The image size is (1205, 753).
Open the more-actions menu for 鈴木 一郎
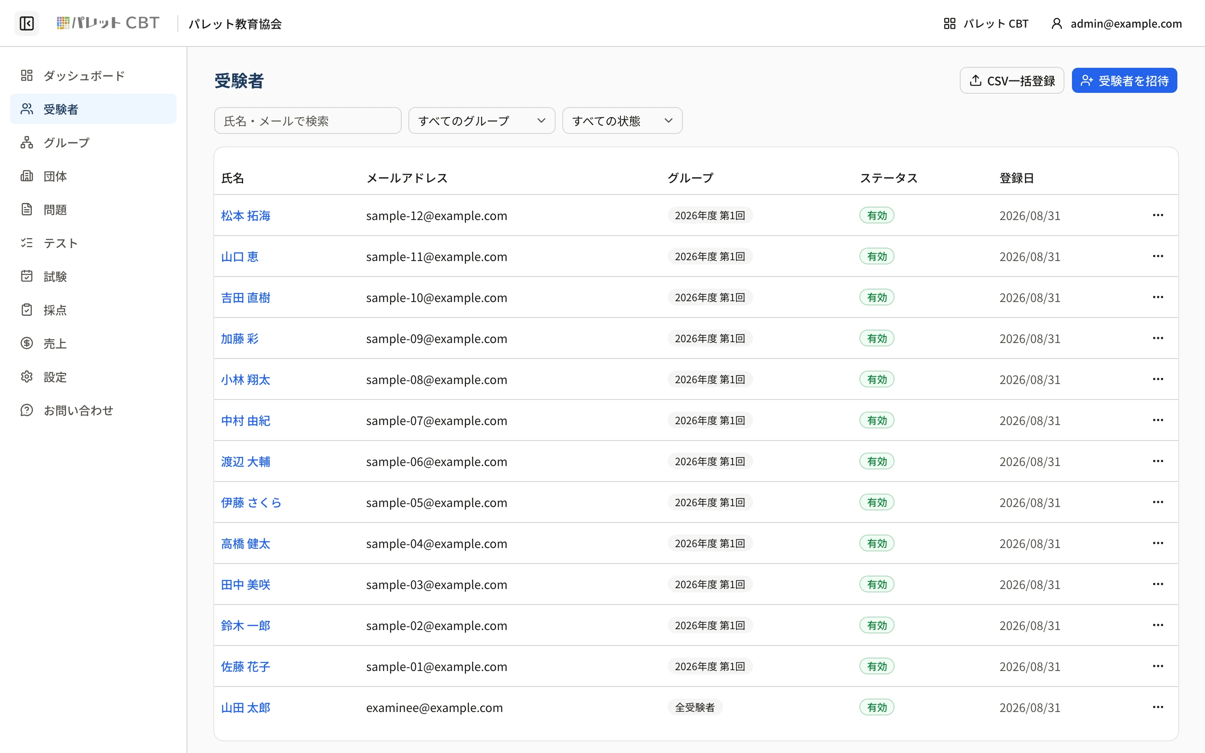pos(1158,625)
